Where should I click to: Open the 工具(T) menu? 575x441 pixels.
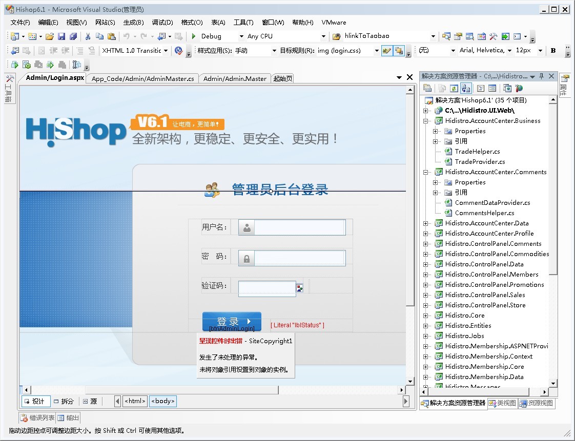(243, 23)
